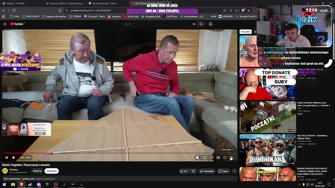Subscribe via the Subskrybuj button
Viewport: 335px width, 188px height.
(52, 171)
